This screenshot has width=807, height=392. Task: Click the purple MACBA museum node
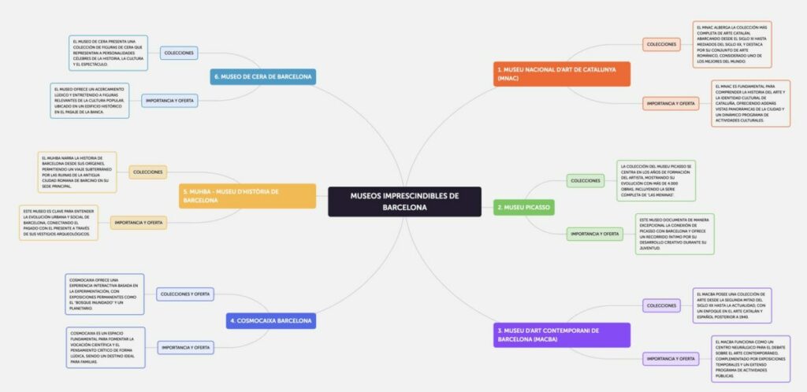click(562, 335)
